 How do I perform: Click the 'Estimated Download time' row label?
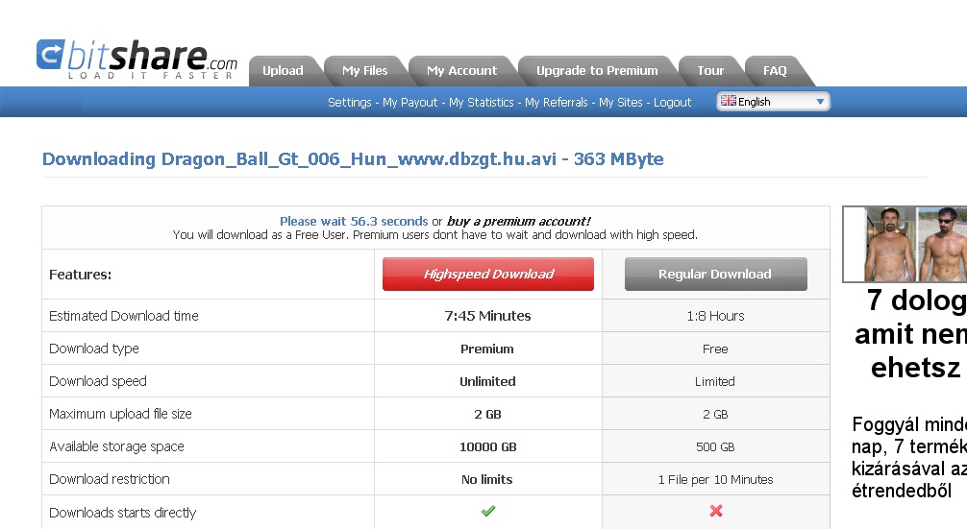point(124,316)
